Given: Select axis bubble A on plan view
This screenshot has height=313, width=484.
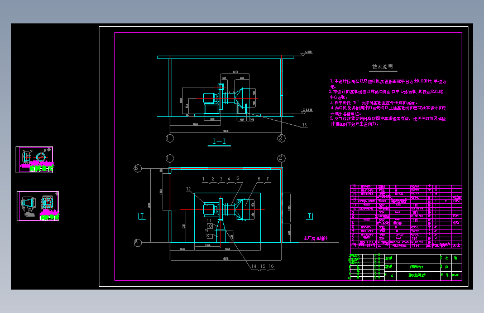Looking at the screenshot, I should (137, 243).
